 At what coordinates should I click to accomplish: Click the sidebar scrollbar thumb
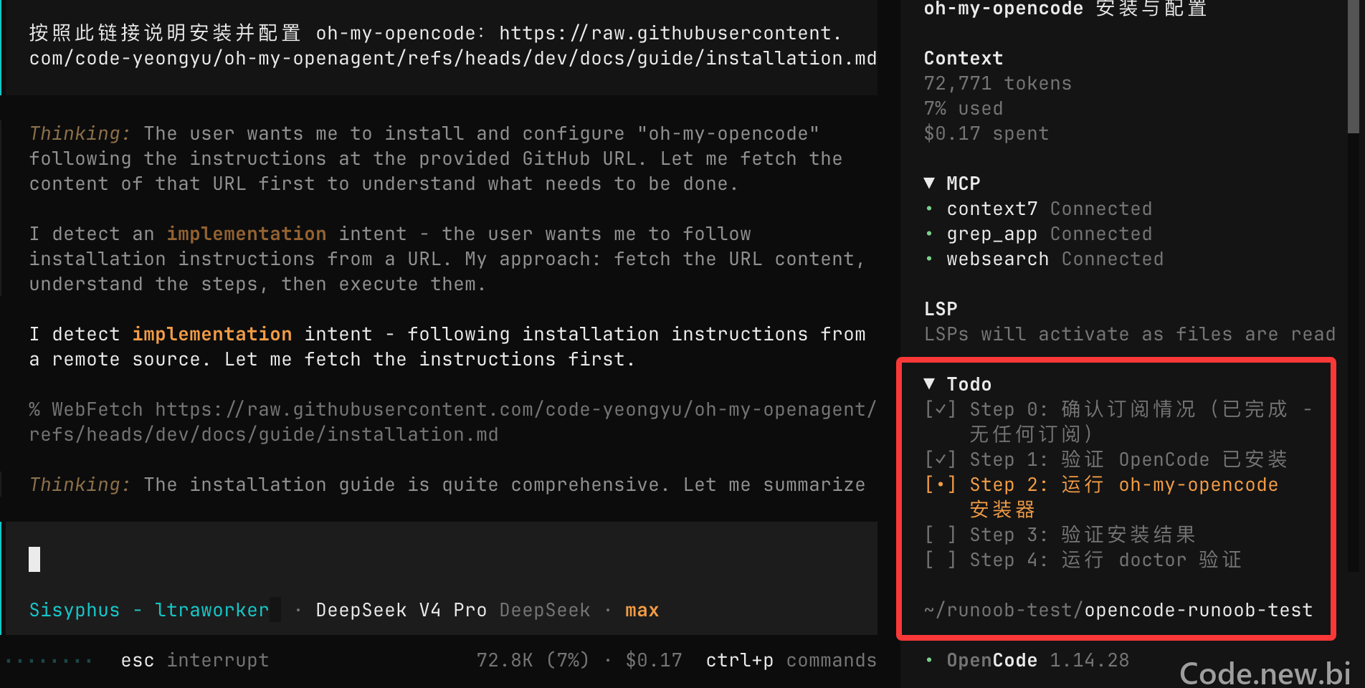coord(1354,66)
